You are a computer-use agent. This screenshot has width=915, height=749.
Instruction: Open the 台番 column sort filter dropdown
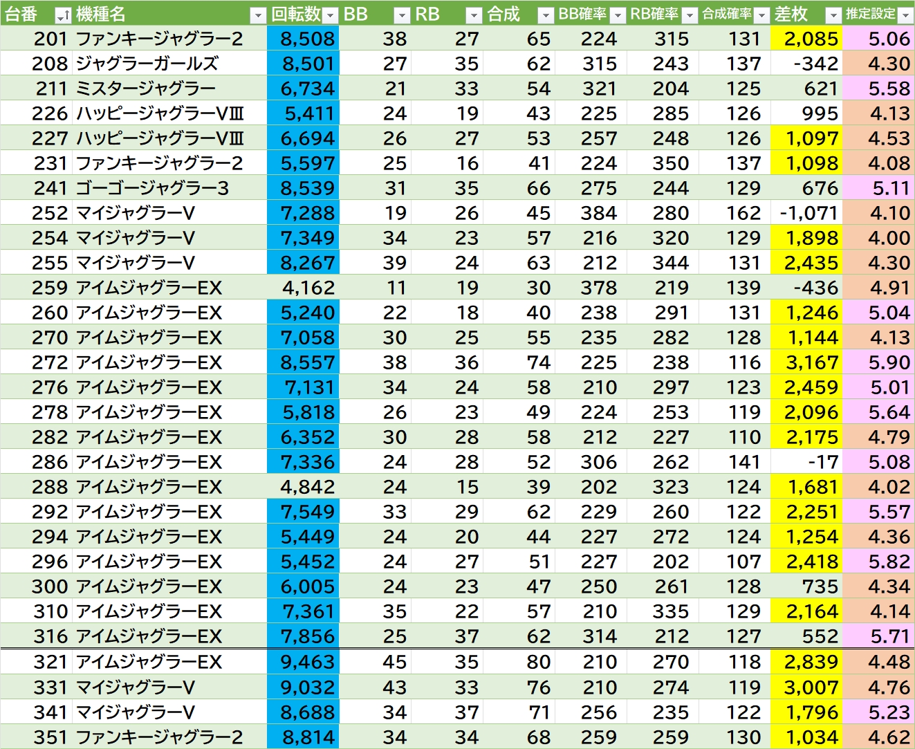(62, 15)
